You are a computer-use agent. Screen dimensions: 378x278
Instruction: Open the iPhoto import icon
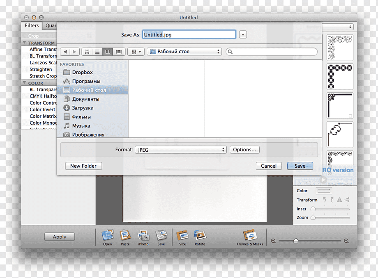pos(143,235)
